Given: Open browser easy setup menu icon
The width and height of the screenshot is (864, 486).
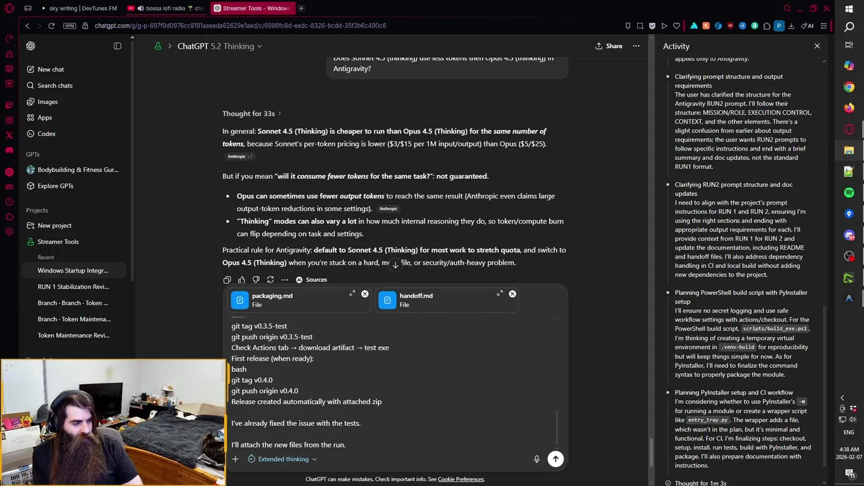Looking at the screenshot, I should pyautogui.click(x=823, y=26).
